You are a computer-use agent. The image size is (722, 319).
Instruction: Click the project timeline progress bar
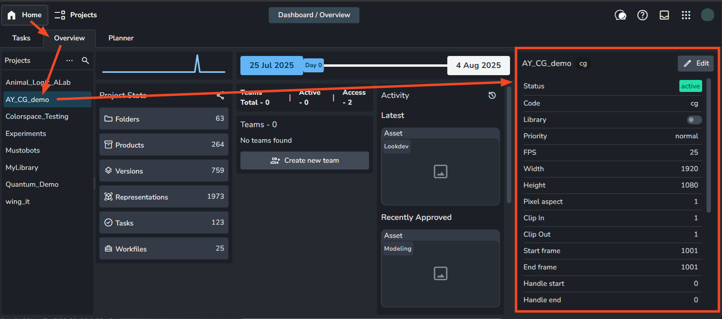pos(385,65)
